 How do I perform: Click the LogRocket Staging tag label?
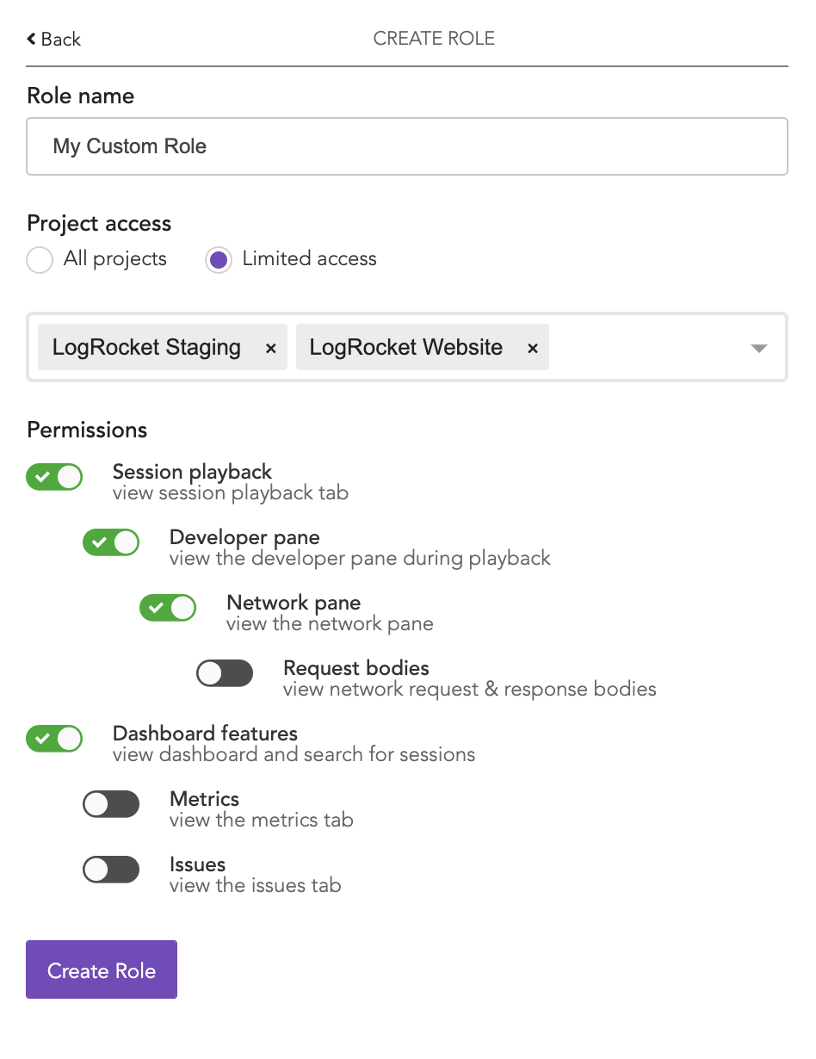(x=146, y=348)
